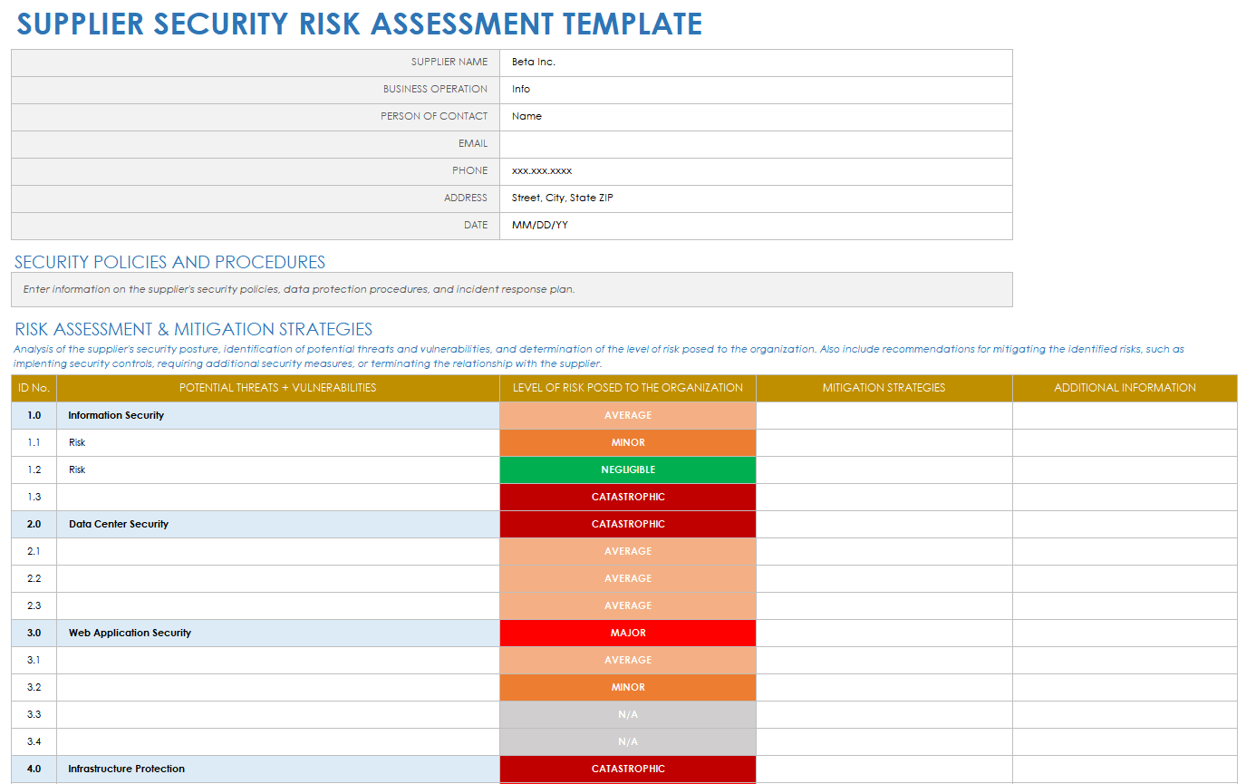Open the Negligible risk level in row 1.2
The image size is (1246, 784).
click(627, 470)
